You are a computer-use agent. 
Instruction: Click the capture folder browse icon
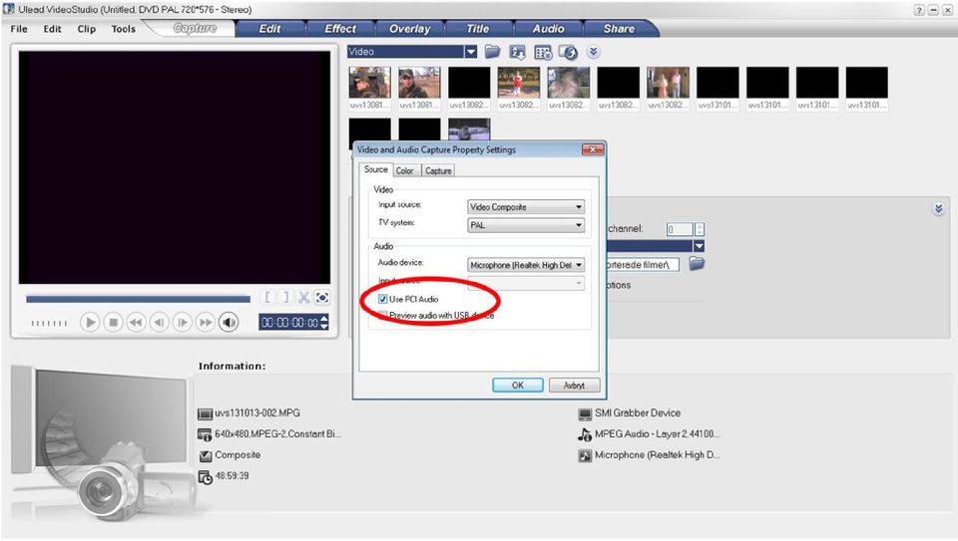pyautogui.click(x=697, y=263)
